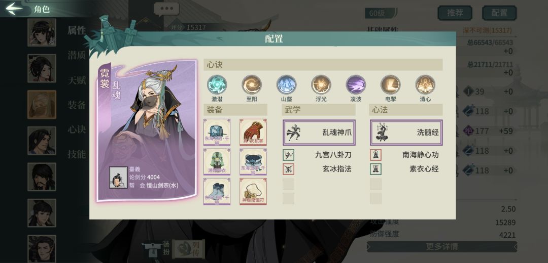Viewport: 548px width, 263px height.
Task: Select the 凌波 heart-skill icon
Action: 356,84
